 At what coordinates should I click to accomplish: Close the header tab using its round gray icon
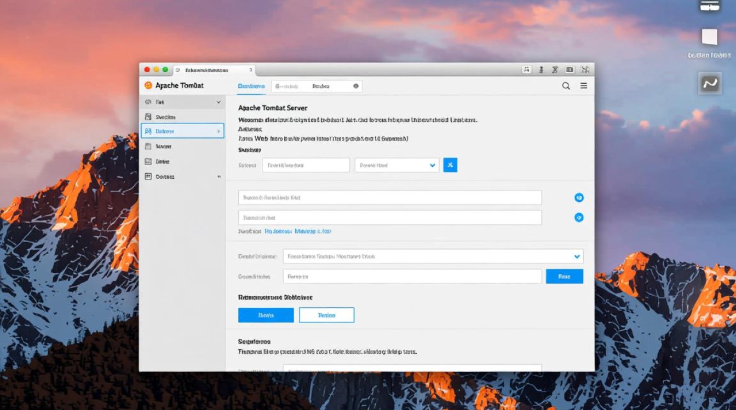[x=356, y=86]
